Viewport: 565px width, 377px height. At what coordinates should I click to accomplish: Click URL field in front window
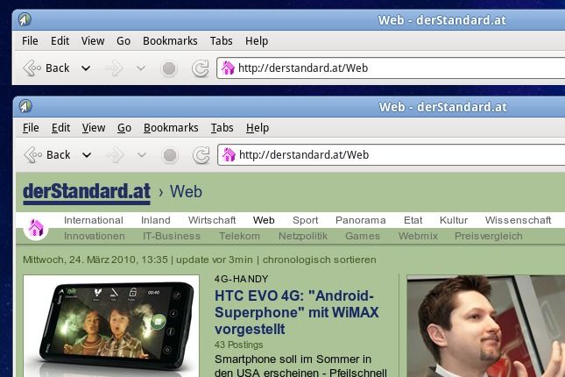(392, 155)
